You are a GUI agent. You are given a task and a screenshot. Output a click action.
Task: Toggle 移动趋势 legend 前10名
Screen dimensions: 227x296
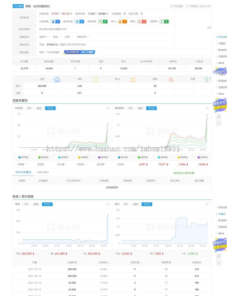[x=123, y=157]
